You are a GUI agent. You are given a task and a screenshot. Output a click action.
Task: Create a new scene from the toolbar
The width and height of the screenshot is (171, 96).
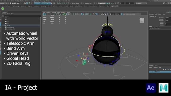(11, 3)
